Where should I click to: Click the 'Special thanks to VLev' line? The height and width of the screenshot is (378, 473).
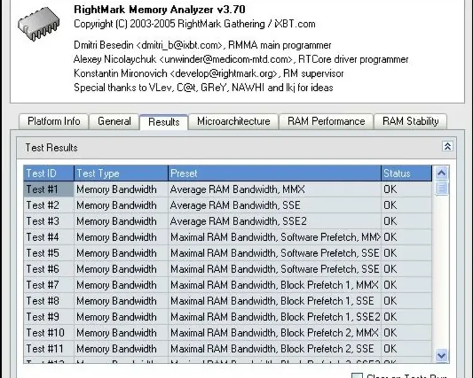click(x=203, y=88)
